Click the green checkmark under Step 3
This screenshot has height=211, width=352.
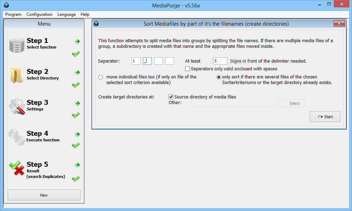pos(76,115)
